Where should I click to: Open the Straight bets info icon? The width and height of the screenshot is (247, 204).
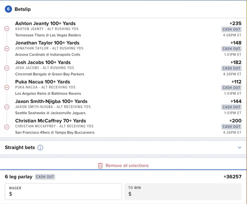pos(40,147)
